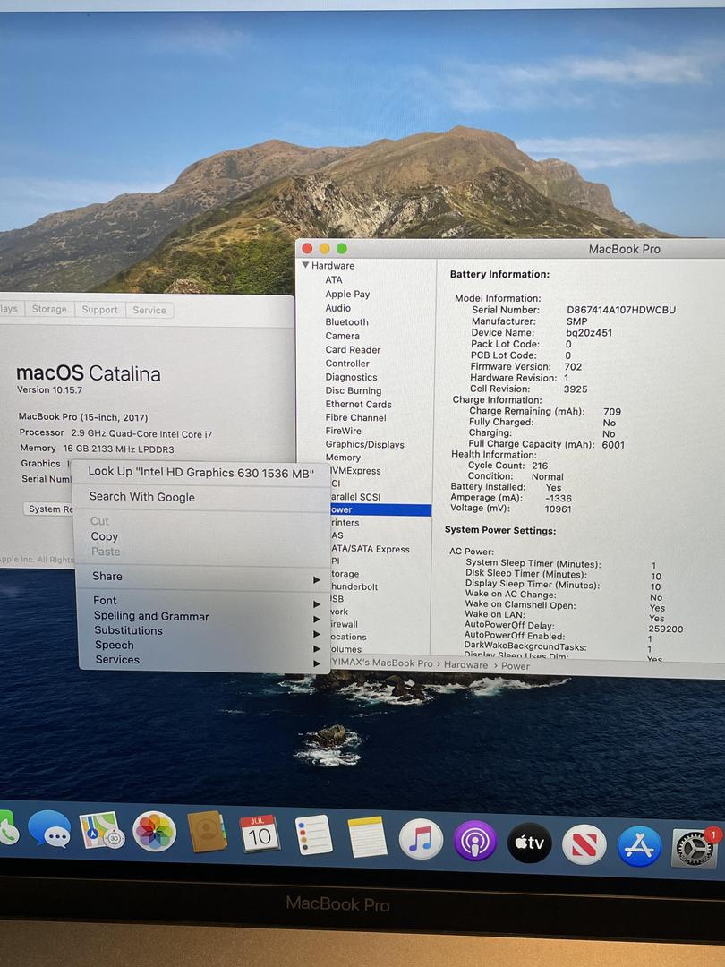Viewport: 725px width, 967px height.
Task: Launch the Music app from the Dock
Action: click(x=421, y=839)
